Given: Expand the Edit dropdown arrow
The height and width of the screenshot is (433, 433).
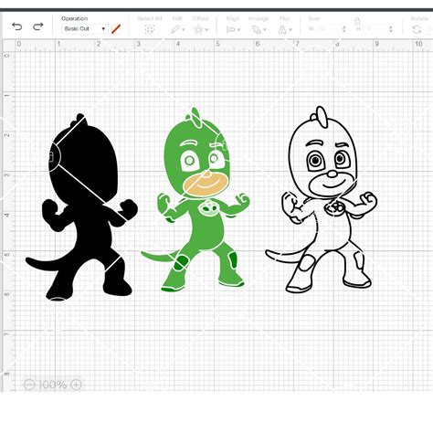Looking at the screenshot, I should (184, 30).
